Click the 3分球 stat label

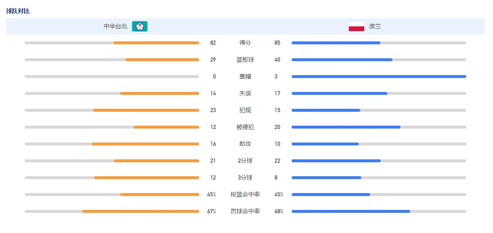pos(245,178)
